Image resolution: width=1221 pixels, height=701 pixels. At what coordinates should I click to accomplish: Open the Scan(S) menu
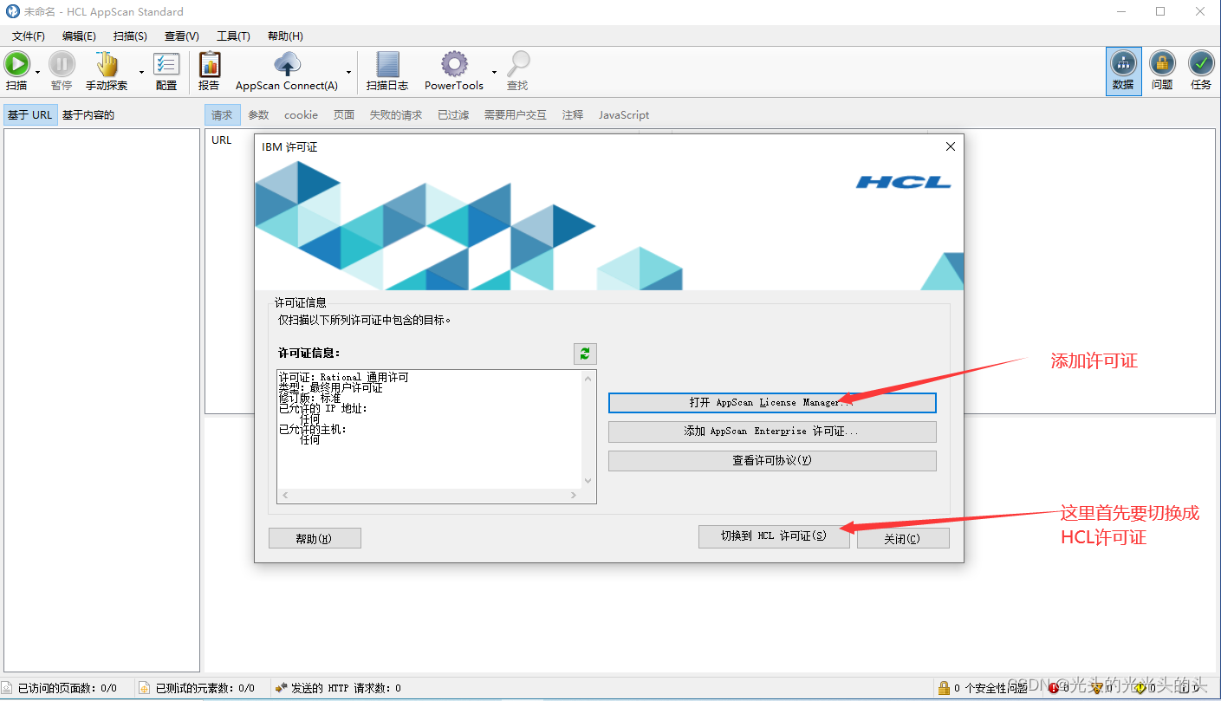pyautogui.click(x=130, y=36)
